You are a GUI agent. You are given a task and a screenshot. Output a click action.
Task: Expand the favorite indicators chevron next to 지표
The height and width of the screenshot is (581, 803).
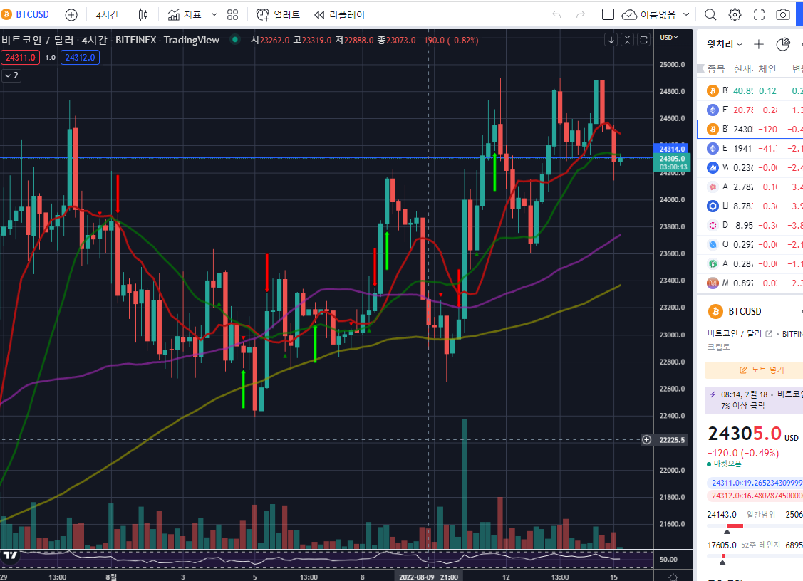tap(214, 15)
